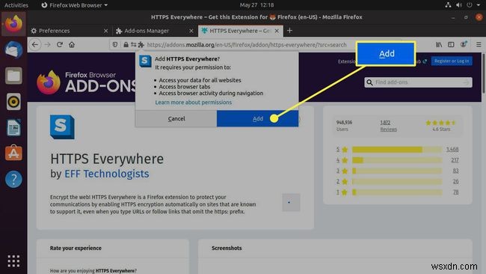The image size is (486, 274).
Task: Open Ubuntu Software from the dock
Action: [13, 153]
